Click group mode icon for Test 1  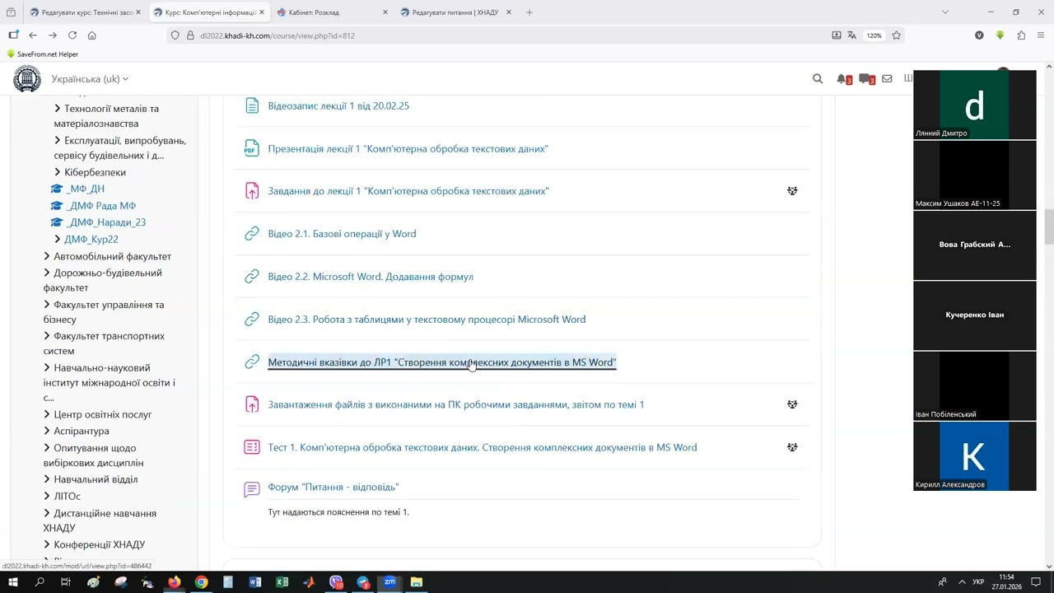pyautogui.click(x=792, y=447)
